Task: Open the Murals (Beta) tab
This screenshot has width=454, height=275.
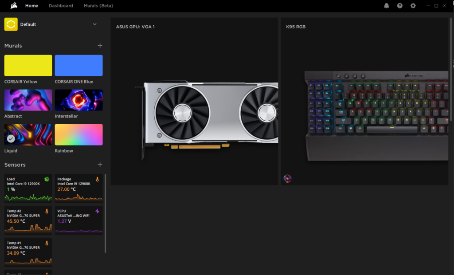Action: pyautogui.click(x=98, y=5)
